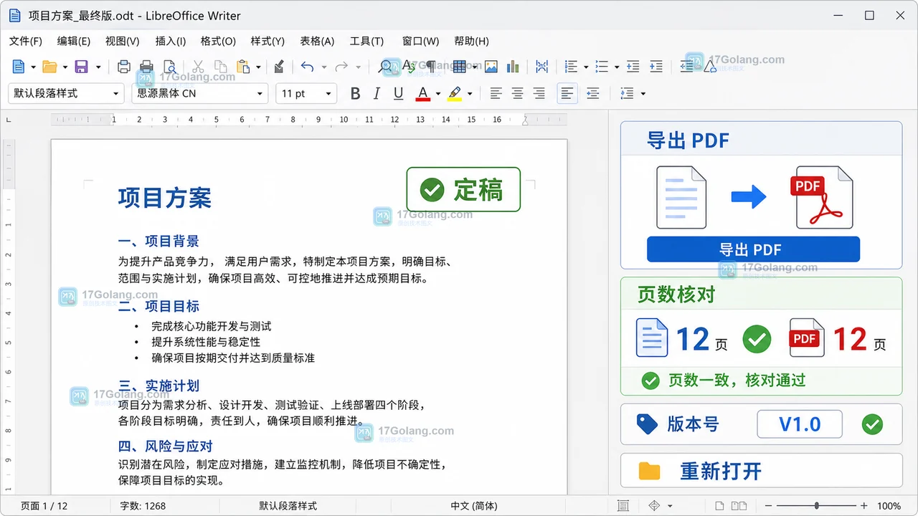918x516 pixels.
Task: Toggle Underline formatting
Action: click(399, 93)
